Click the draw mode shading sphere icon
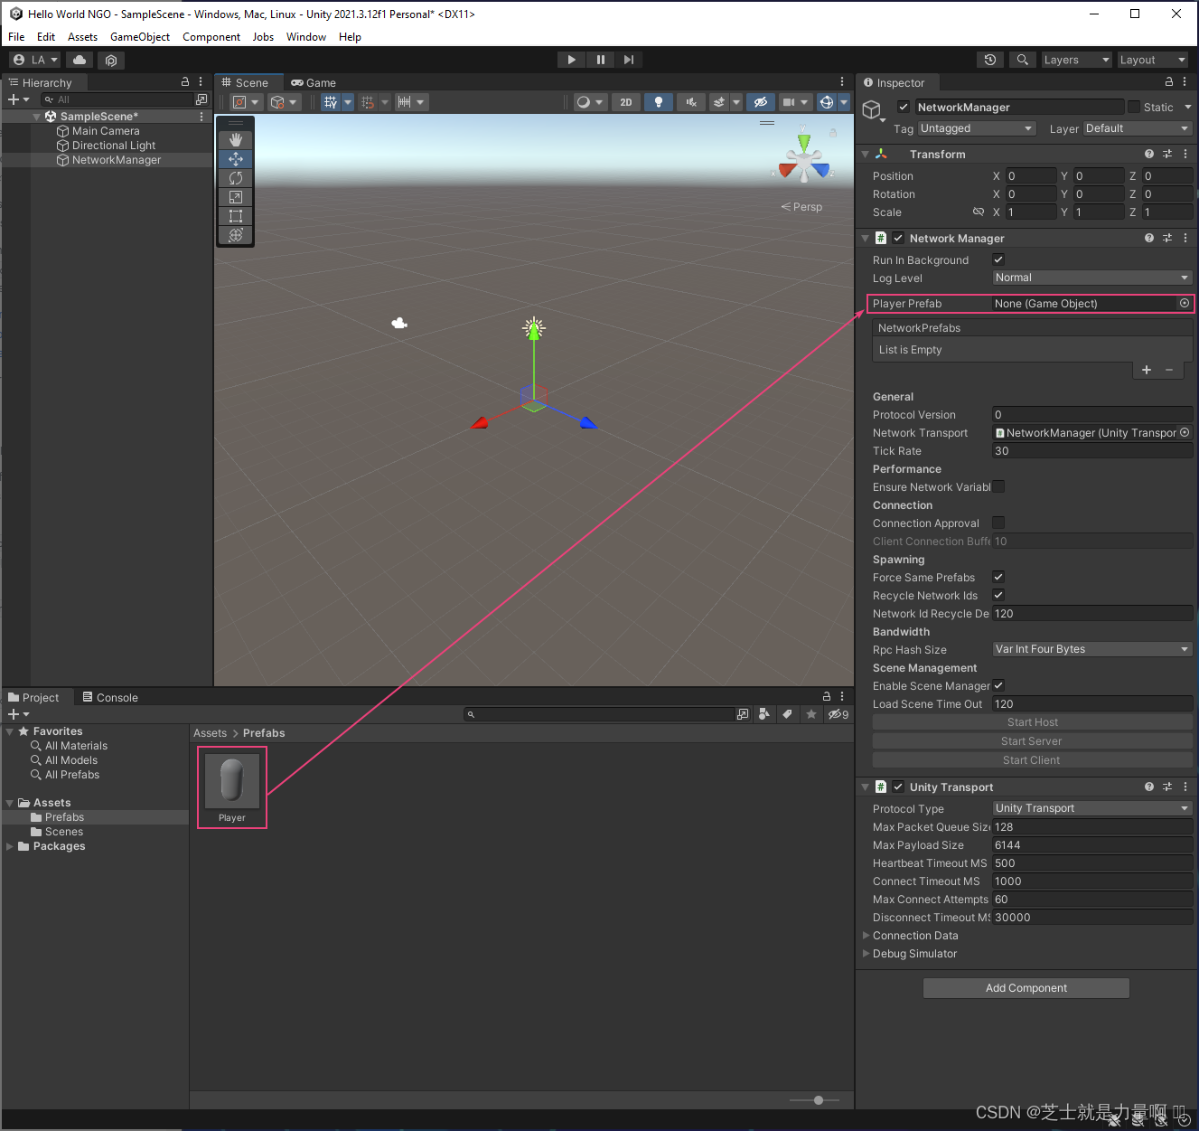Viewport: 1199px width, 1131px height. 584,102
